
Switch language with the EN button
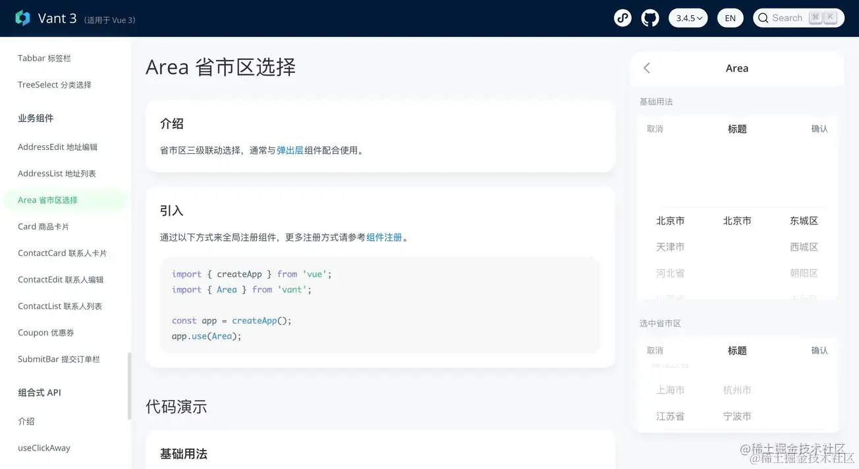pyautogui.click(x=730, y=18)
